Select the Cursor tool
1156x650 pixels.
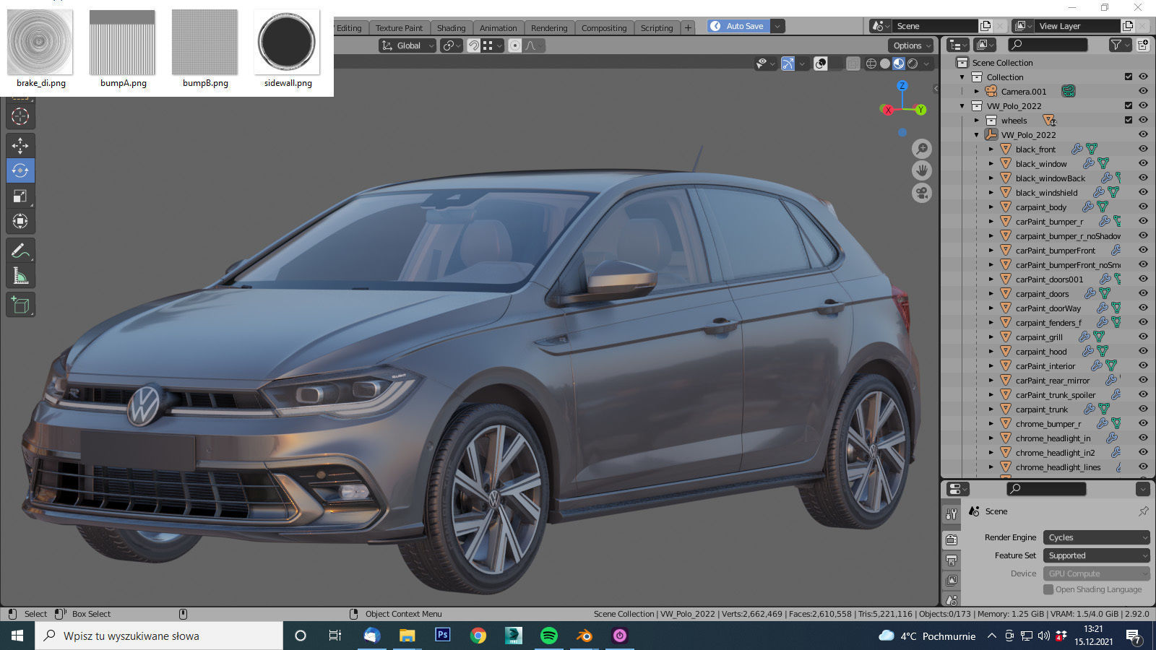[20, 116]
